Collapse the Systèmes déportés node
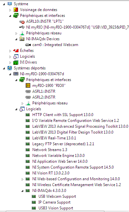Screen dimensions: 129x212 (4, 68)
